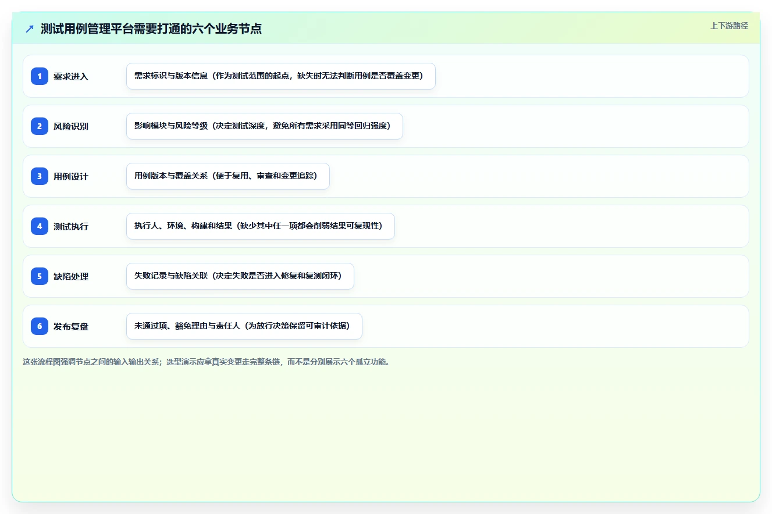Click the 上下游路径 label

(x=729, y=26)
